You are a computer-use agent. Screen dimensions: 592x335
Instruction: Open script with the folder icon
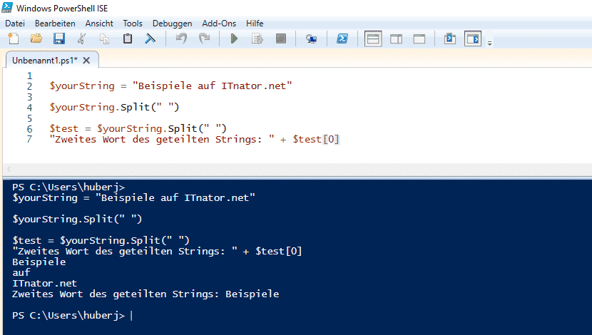coord(36,38)
